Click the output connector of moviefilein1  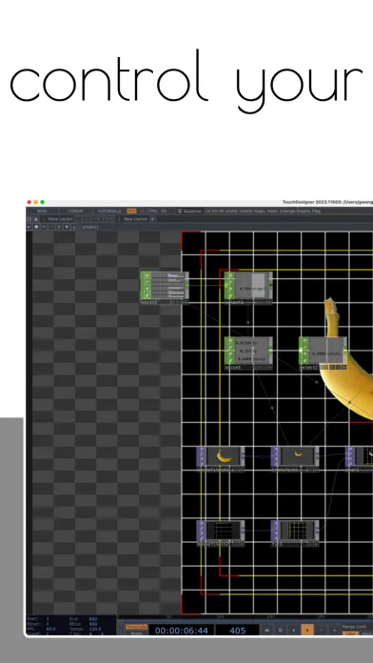(243, 456)
